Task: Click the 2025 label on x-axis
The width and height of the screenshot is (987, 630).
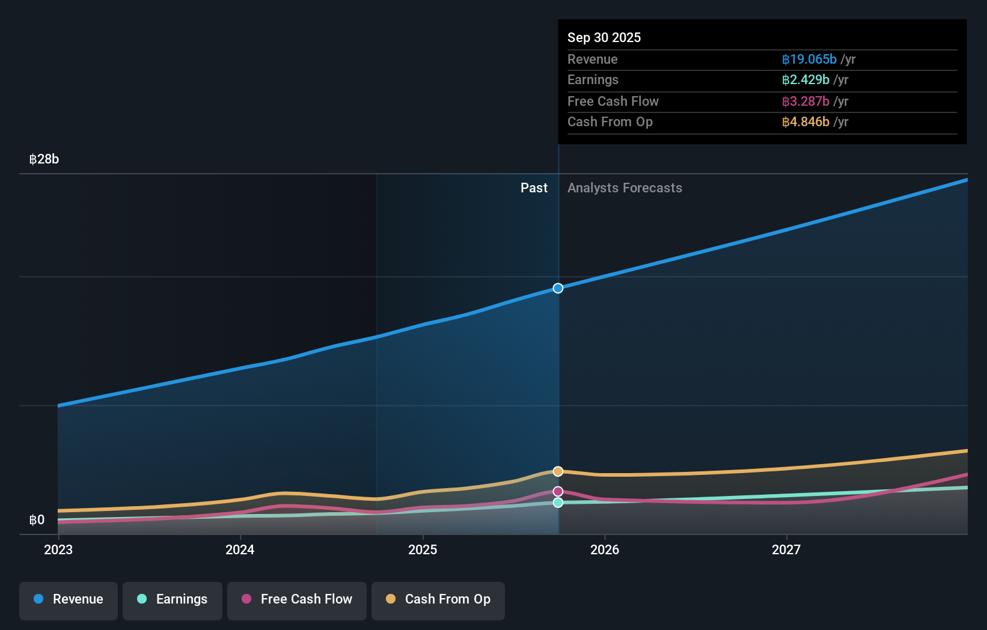Action: [x=423, y=549]
